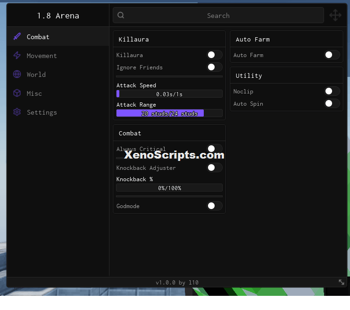Switch to the Movement tab
This screenshot has height=310, width=350.
coord(58,56)
